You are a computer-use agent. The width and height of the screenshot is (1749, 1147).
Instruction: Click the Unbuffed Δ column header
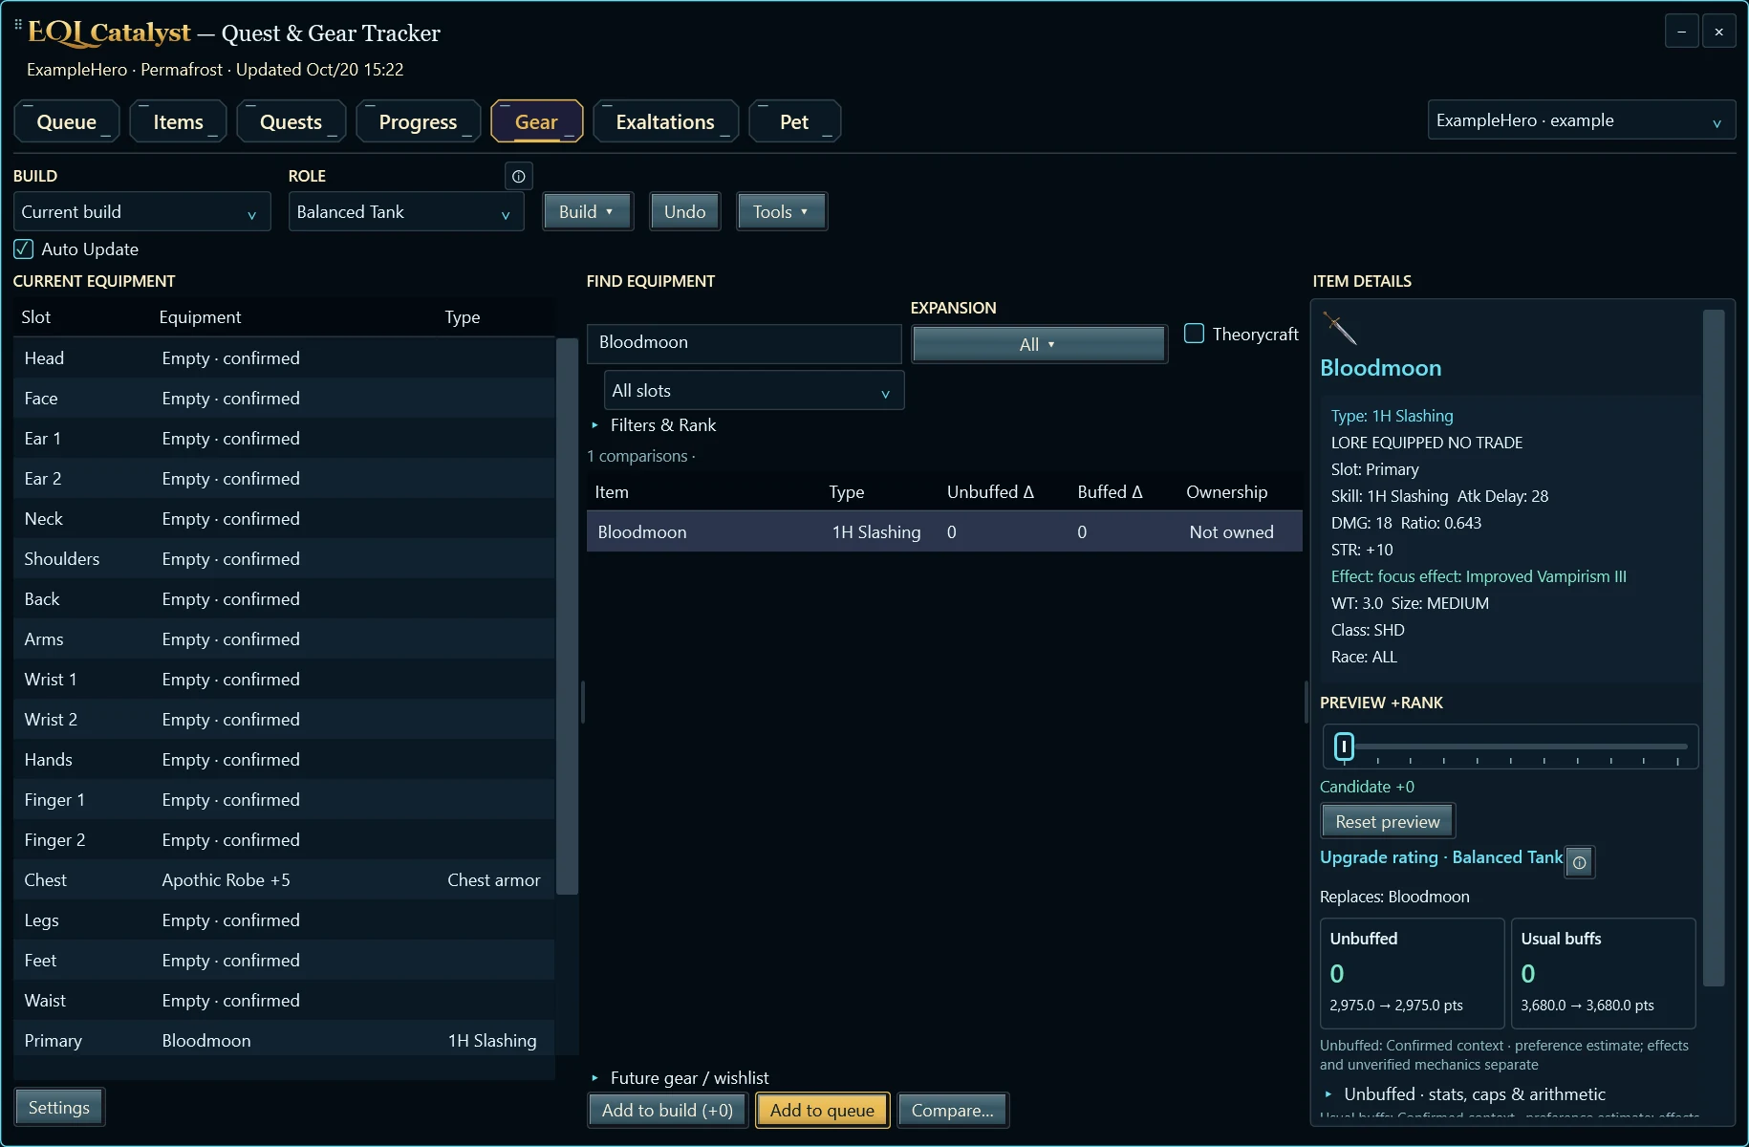pos(990,492)
